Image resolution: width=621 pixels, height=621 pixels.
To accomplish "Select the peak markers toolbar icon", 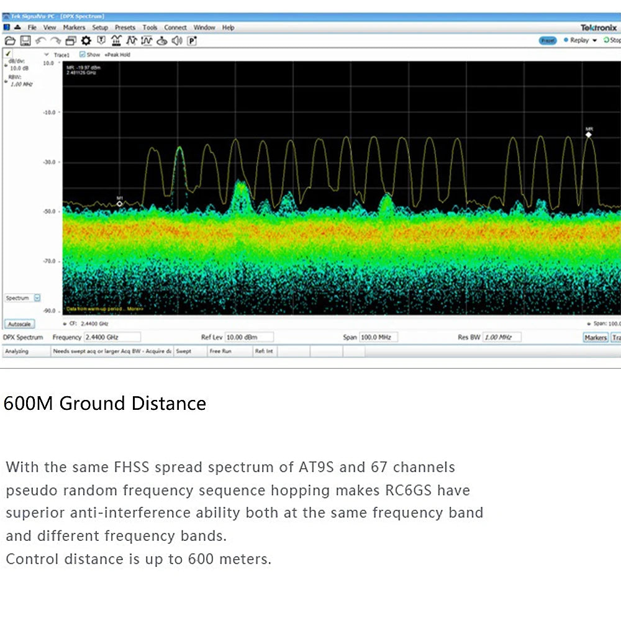I will 116,40.
